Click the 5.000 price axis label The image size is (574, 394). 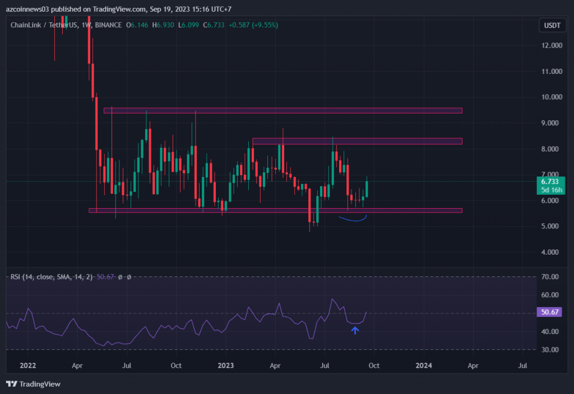click(x=552, y=226)
